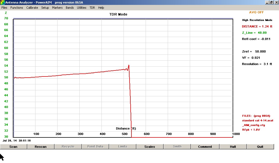
Task: Click the Scan button
Action: [13, 147]
